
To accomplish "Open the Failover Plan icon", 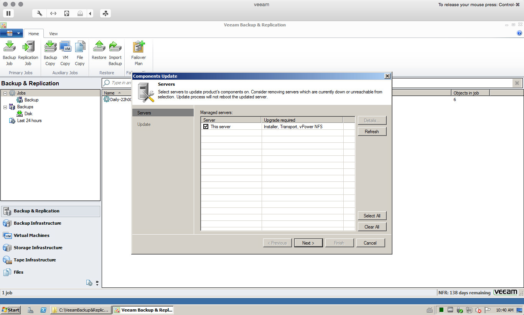I will 138,47.
